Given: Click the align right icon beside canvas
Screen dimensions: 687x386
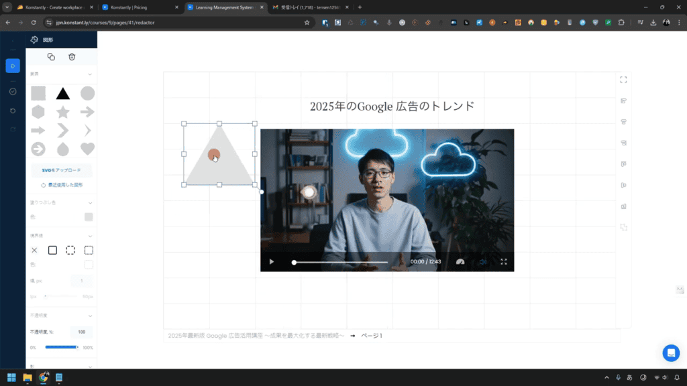Looking at the screenshot, I should pos(623,143).
